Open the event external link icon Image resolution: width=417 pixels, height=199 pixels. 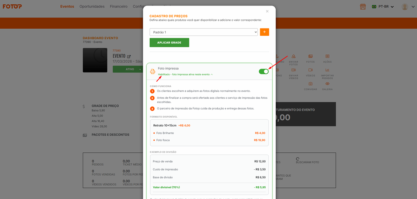click(129, 57)
